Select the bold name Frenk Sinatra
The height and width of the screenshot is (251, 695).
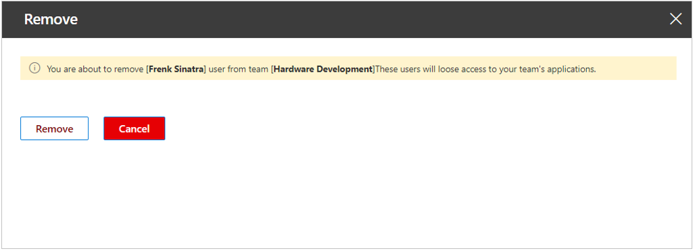[x=176, y=69]
